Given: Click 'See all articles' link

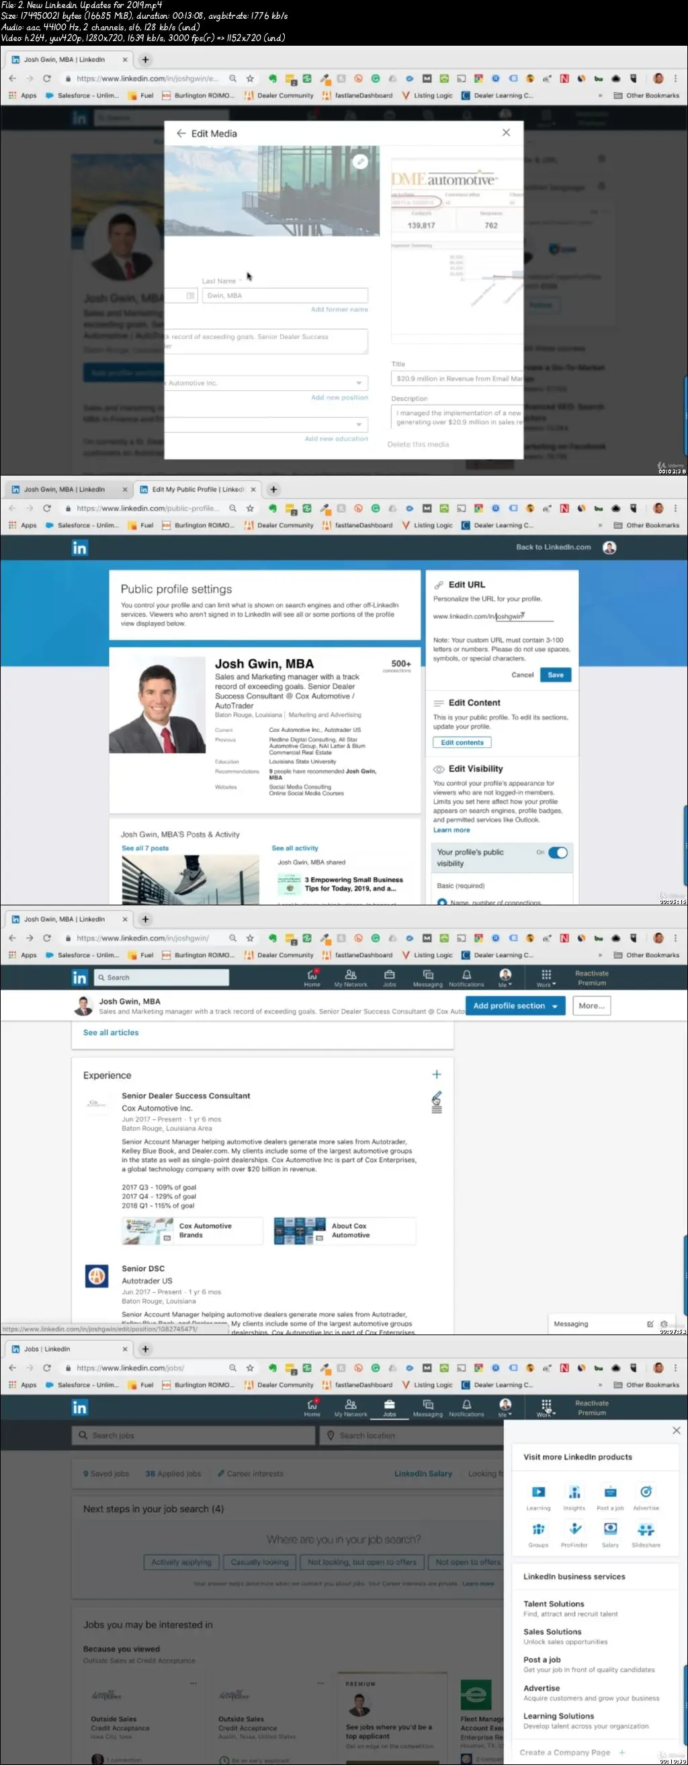Looking at the screenshot, I should (110, 1032).
